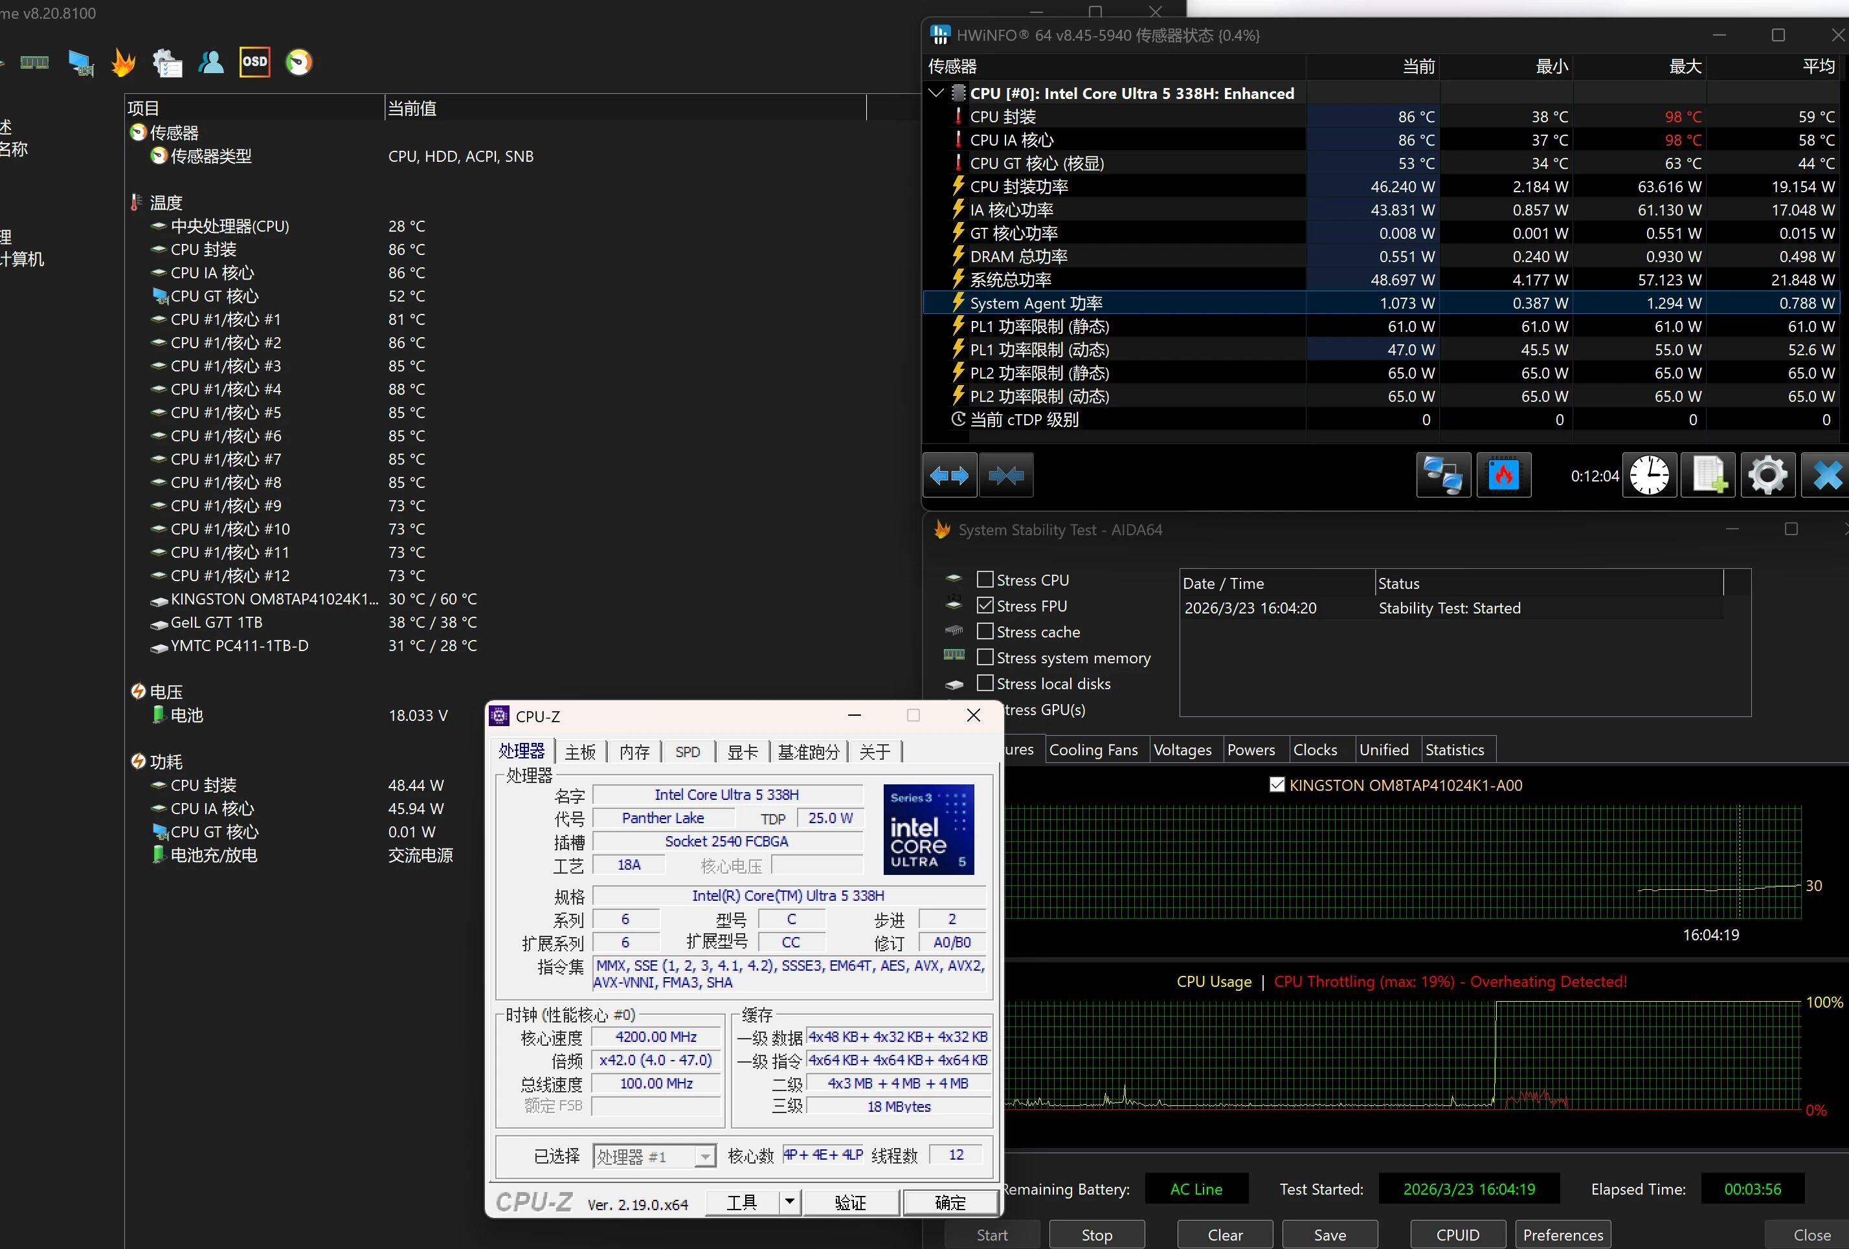Open HWiNFO network remote monitor icon

coord(1443,476)
